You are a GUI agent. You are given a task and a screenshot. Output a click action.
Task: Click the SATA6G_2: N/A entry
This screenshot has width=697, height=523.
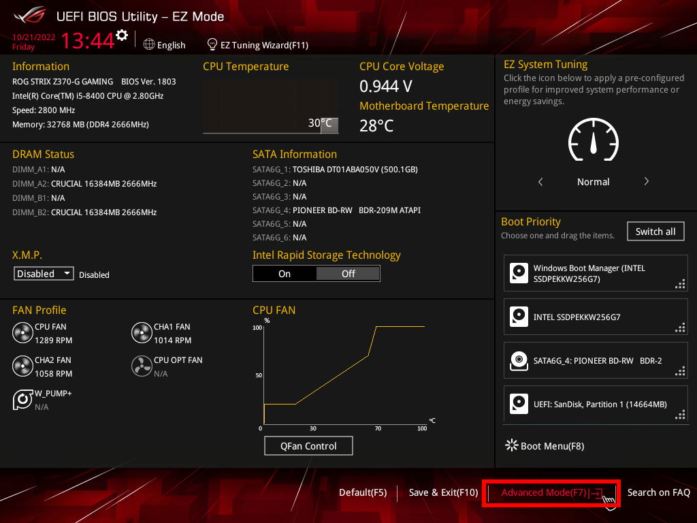click(x=280, y=183)
